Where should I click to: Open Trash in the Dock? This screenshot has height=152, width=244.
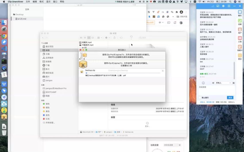point(4,132)
